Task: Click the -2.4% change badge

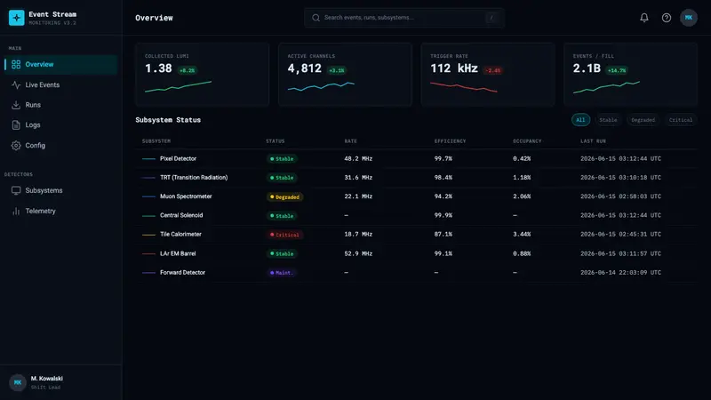Action: 493,70
